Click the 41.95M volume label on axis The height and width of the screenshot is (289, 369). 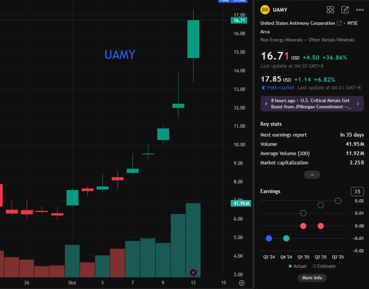click(x=241, y=203)
